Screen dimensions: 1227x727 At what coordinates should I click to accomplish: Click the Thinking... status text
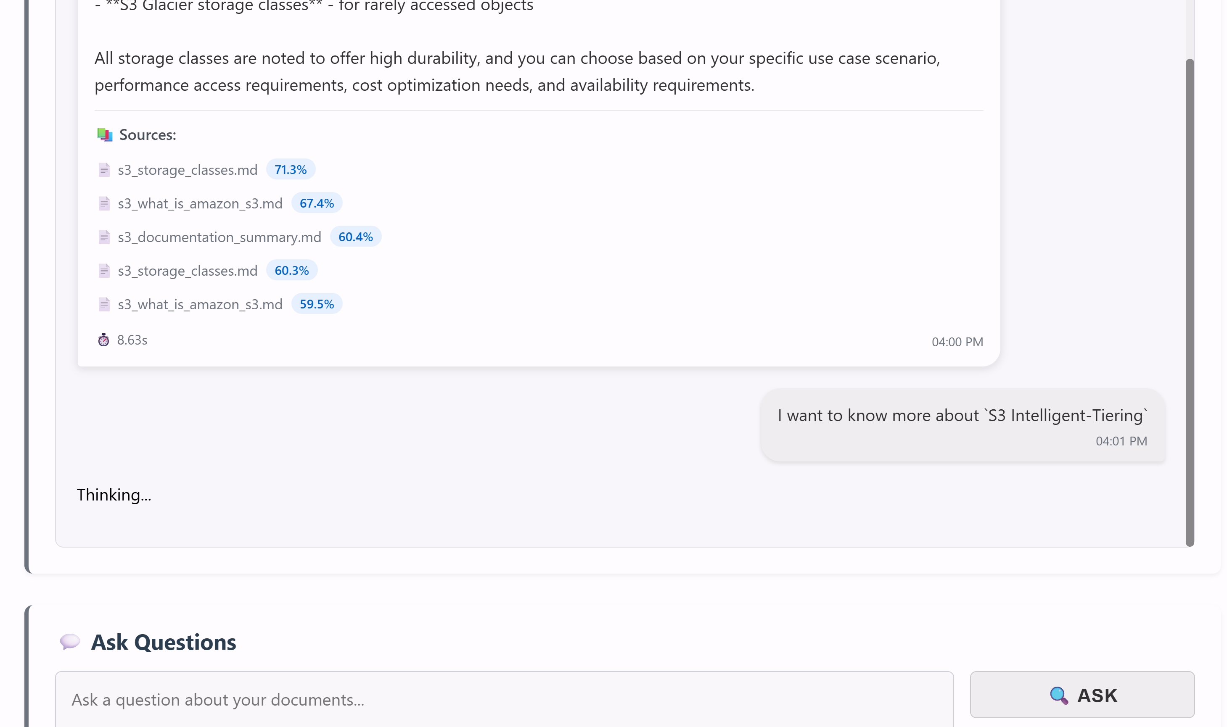[x=114, y=495]
